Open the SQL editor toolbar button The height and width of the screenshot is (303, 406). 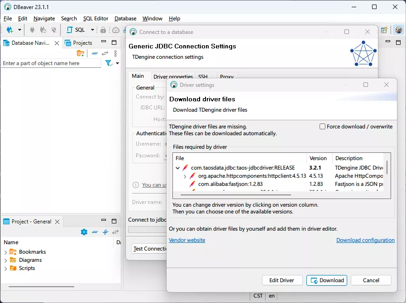pos(76,30)
